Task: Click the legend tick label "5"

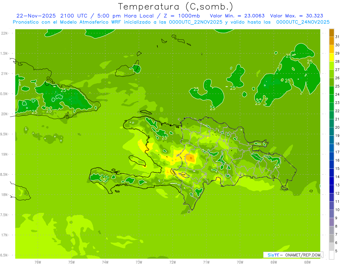Action: [336, 251]
